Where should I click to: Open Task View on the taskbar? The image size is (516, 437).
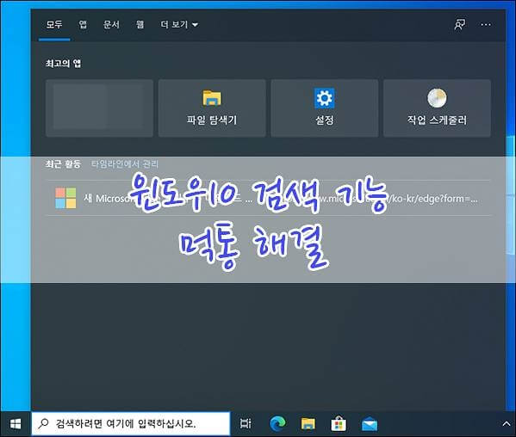point(246,423)
